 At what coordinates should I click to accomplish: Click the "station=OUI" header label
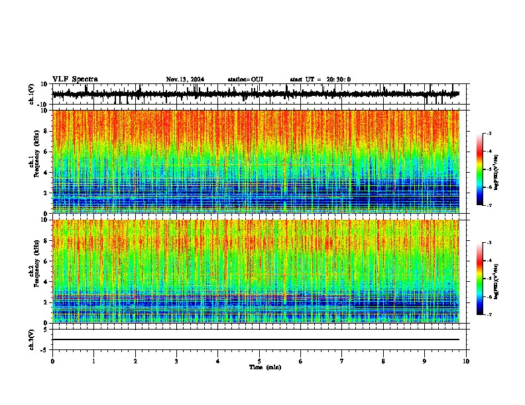245,79
